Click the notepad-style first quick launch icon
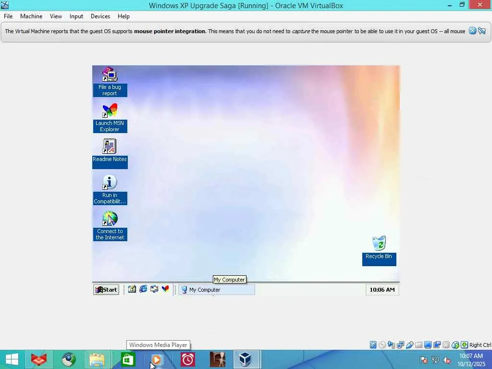The height and width of the screenshot is (369, 492). tap(132, 289)
